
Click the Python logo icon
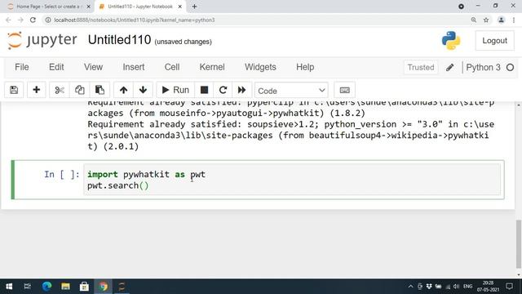click(x=451, y=41)
